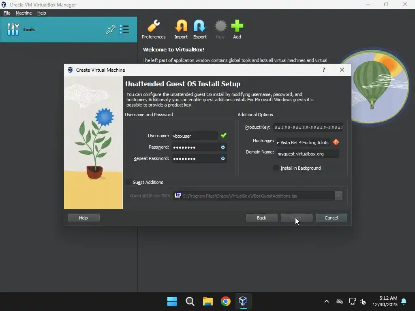This screenshot has width=415, height=311.
Task: Open Windows Start menu
Action: tap(172, 301)
